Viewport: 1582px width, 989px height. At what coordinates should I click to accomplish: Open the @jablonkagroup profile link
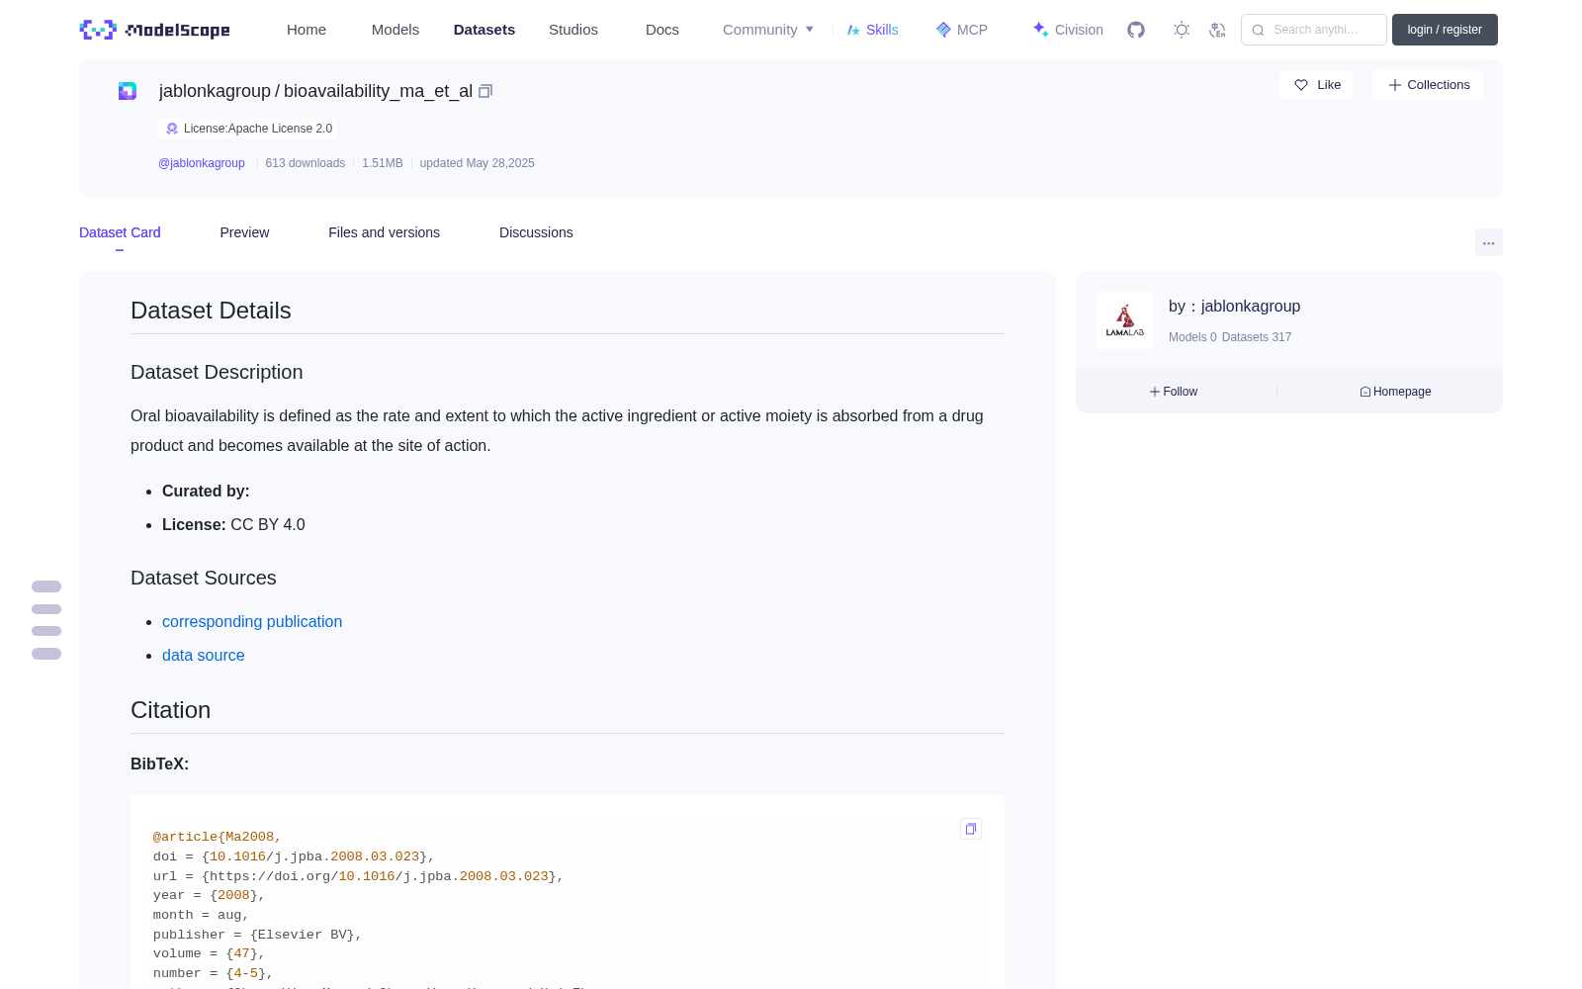202,163
